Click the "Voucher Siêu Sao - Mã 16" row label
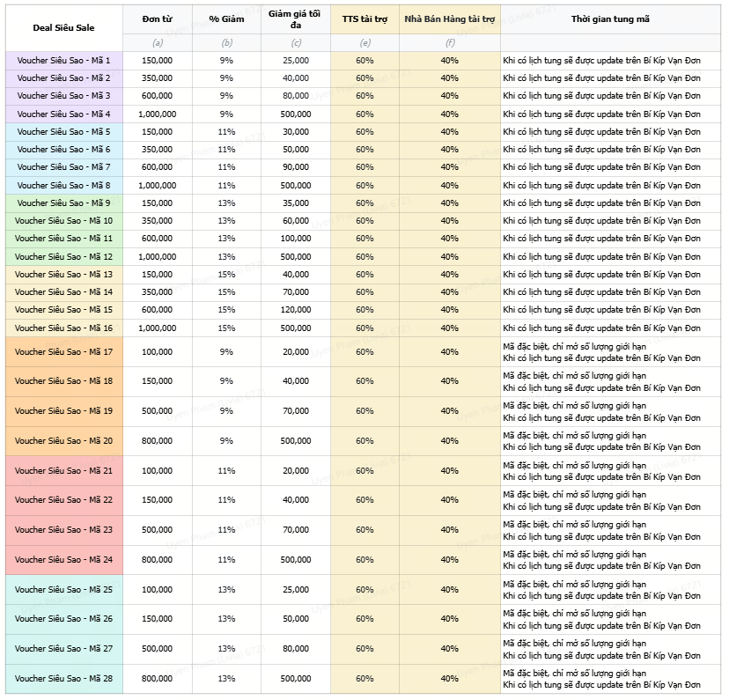The height and width of the screenshot is (700, 729). 63,328
